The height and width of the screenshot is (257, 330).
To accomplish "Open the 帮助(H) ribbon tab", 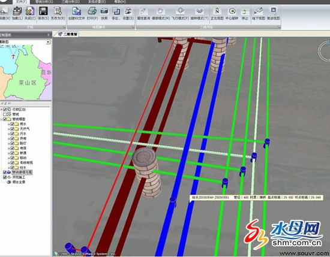I will [x=120, y=2].
